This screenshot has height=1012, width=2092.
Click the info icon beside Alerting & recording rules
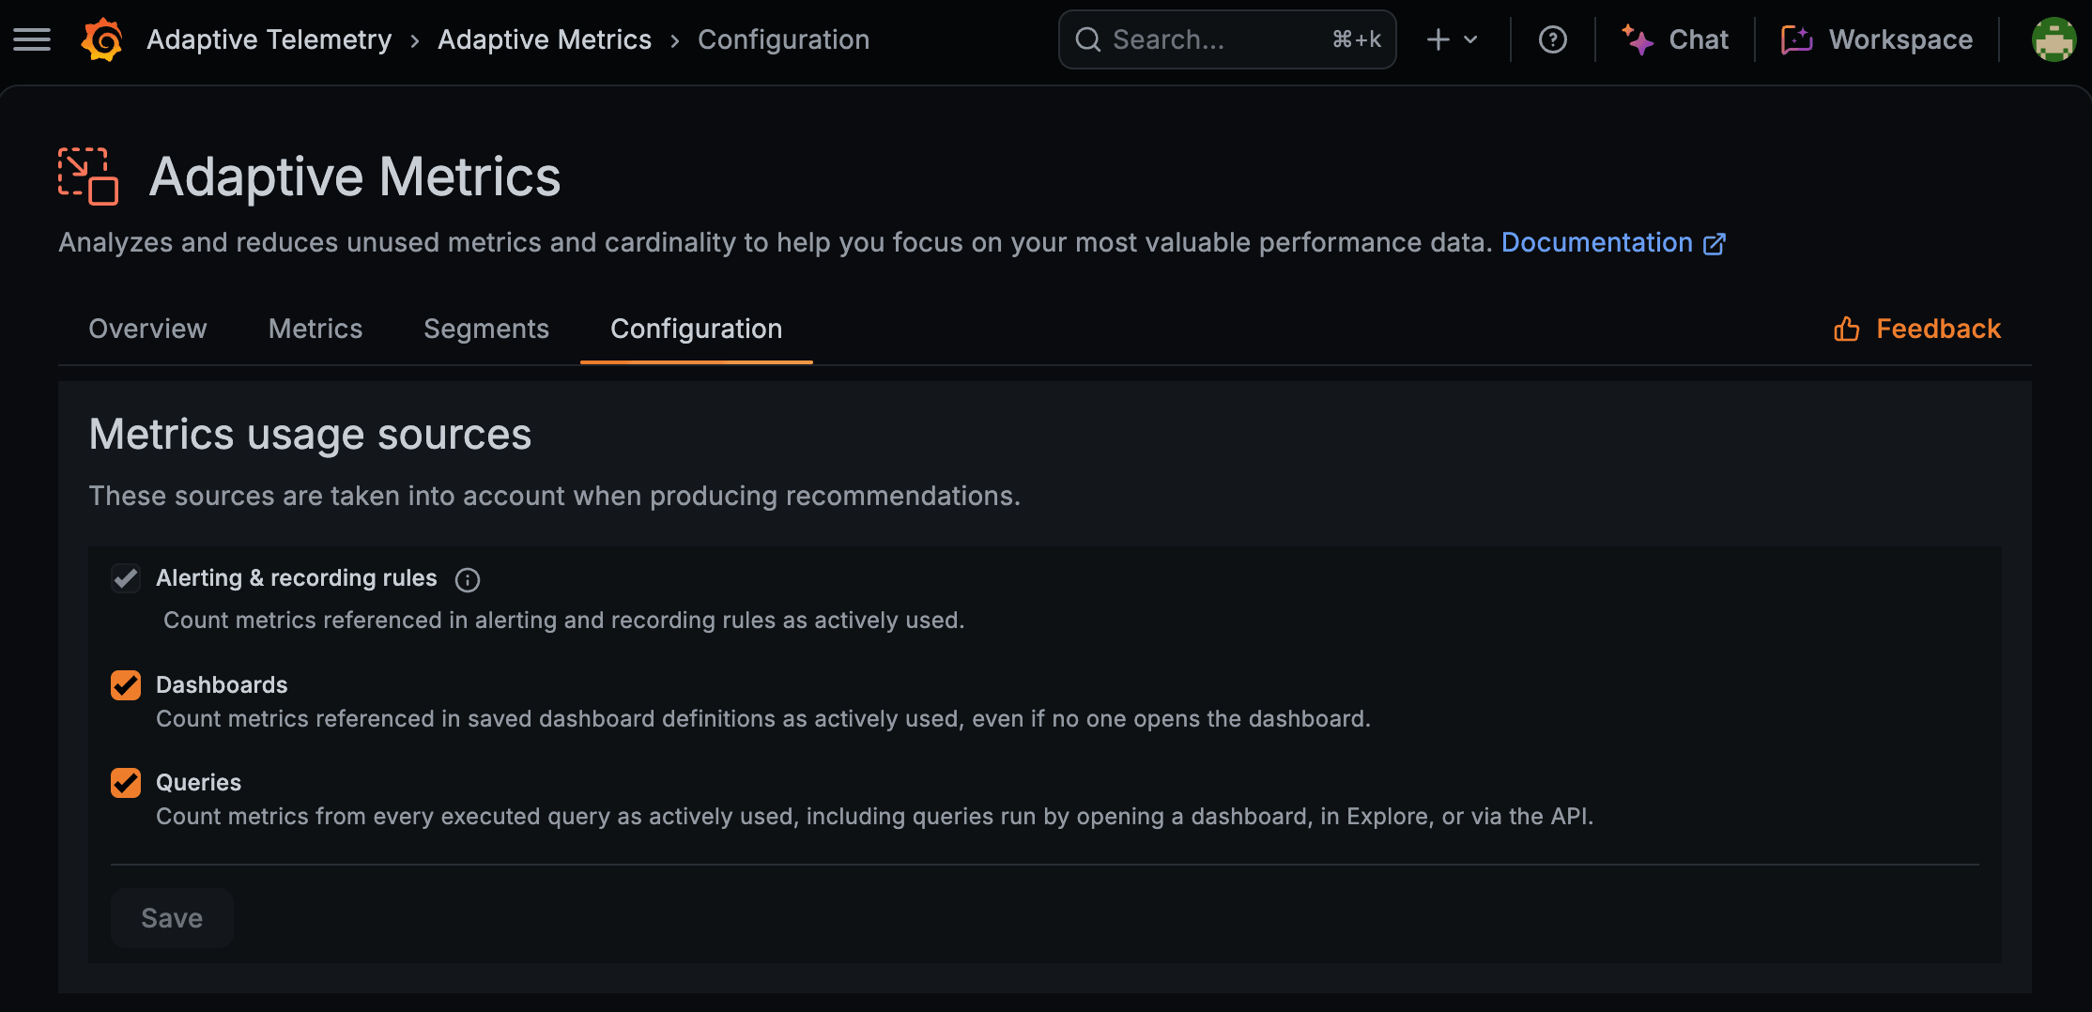click(x=468, y=580)
